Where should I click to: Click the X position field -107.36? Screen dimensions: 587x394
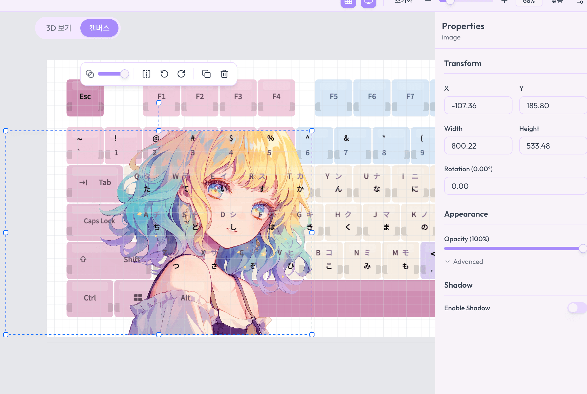click(478, 105)
